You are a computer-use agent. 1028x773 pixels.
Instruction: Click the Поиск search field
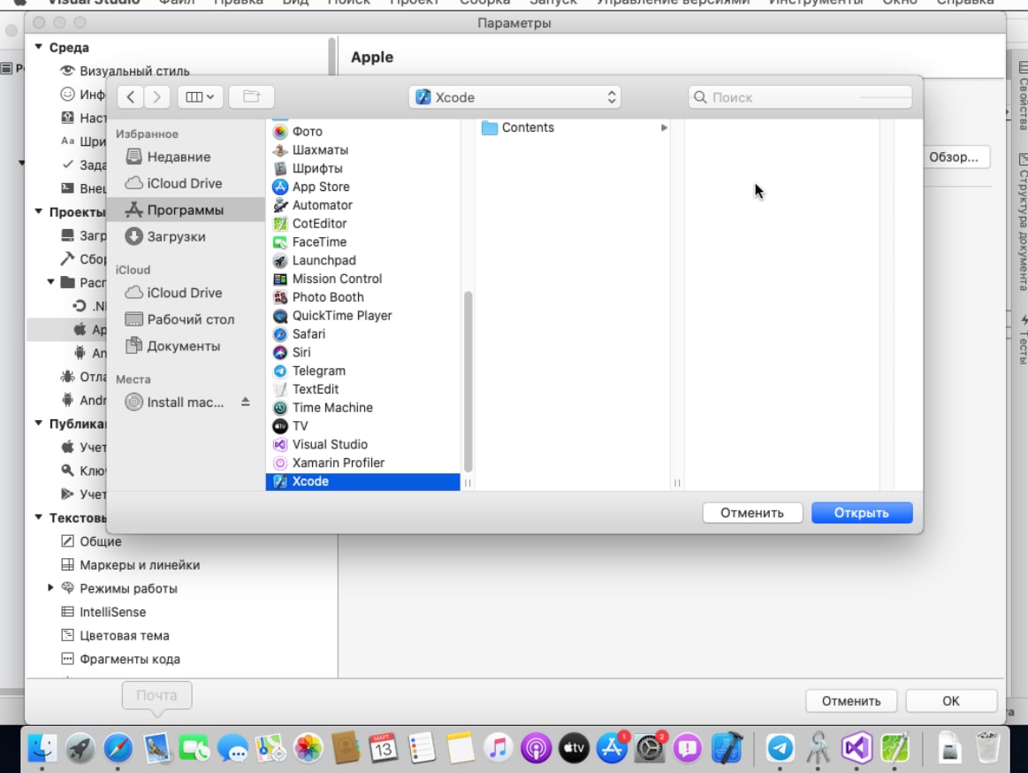point(800,97)
